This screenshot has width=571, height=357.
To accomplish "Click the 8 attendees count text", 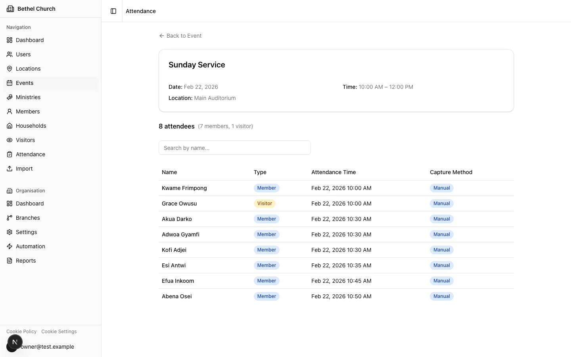I will pyautogui.click(x=176, y=126).
